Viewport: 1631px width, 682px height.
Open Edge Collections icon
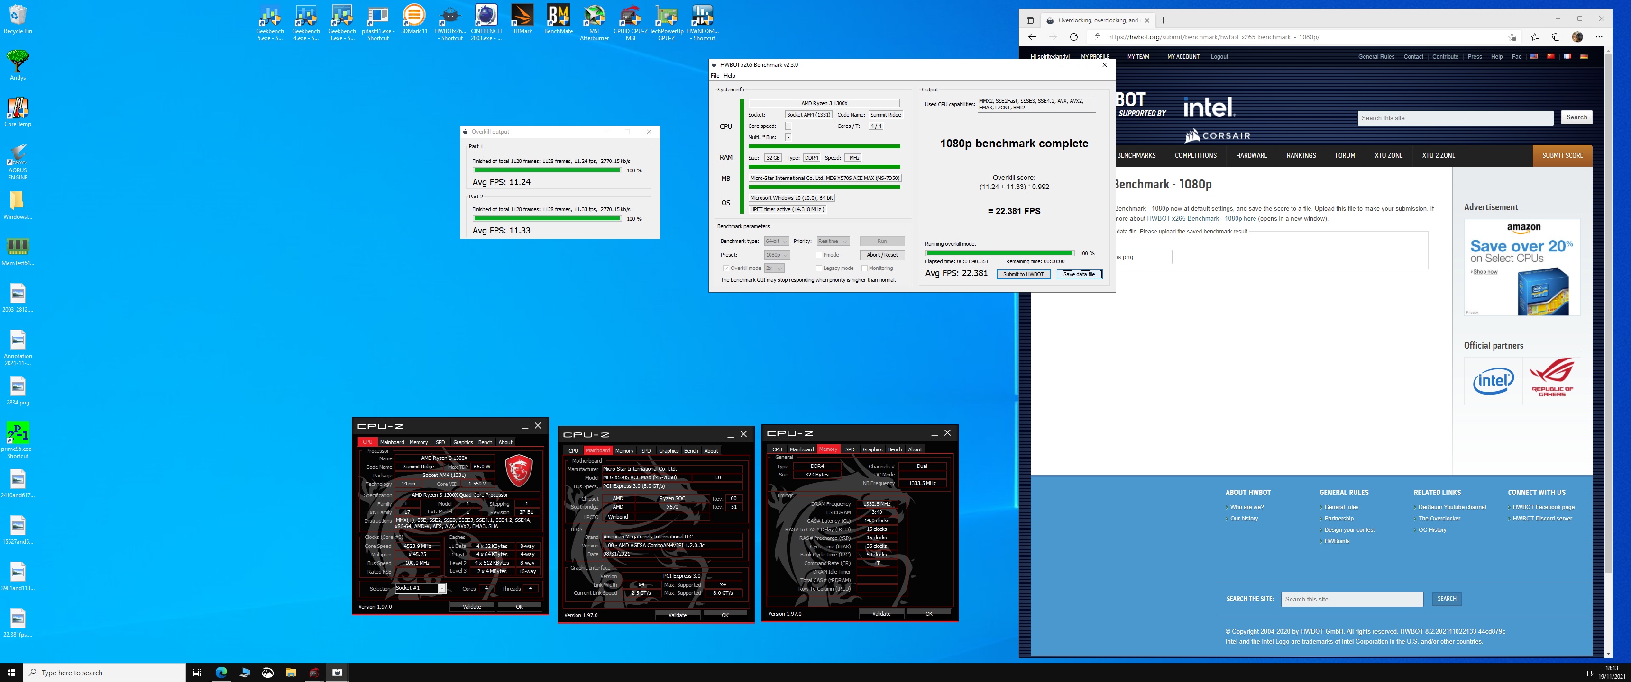[1556, 36]
